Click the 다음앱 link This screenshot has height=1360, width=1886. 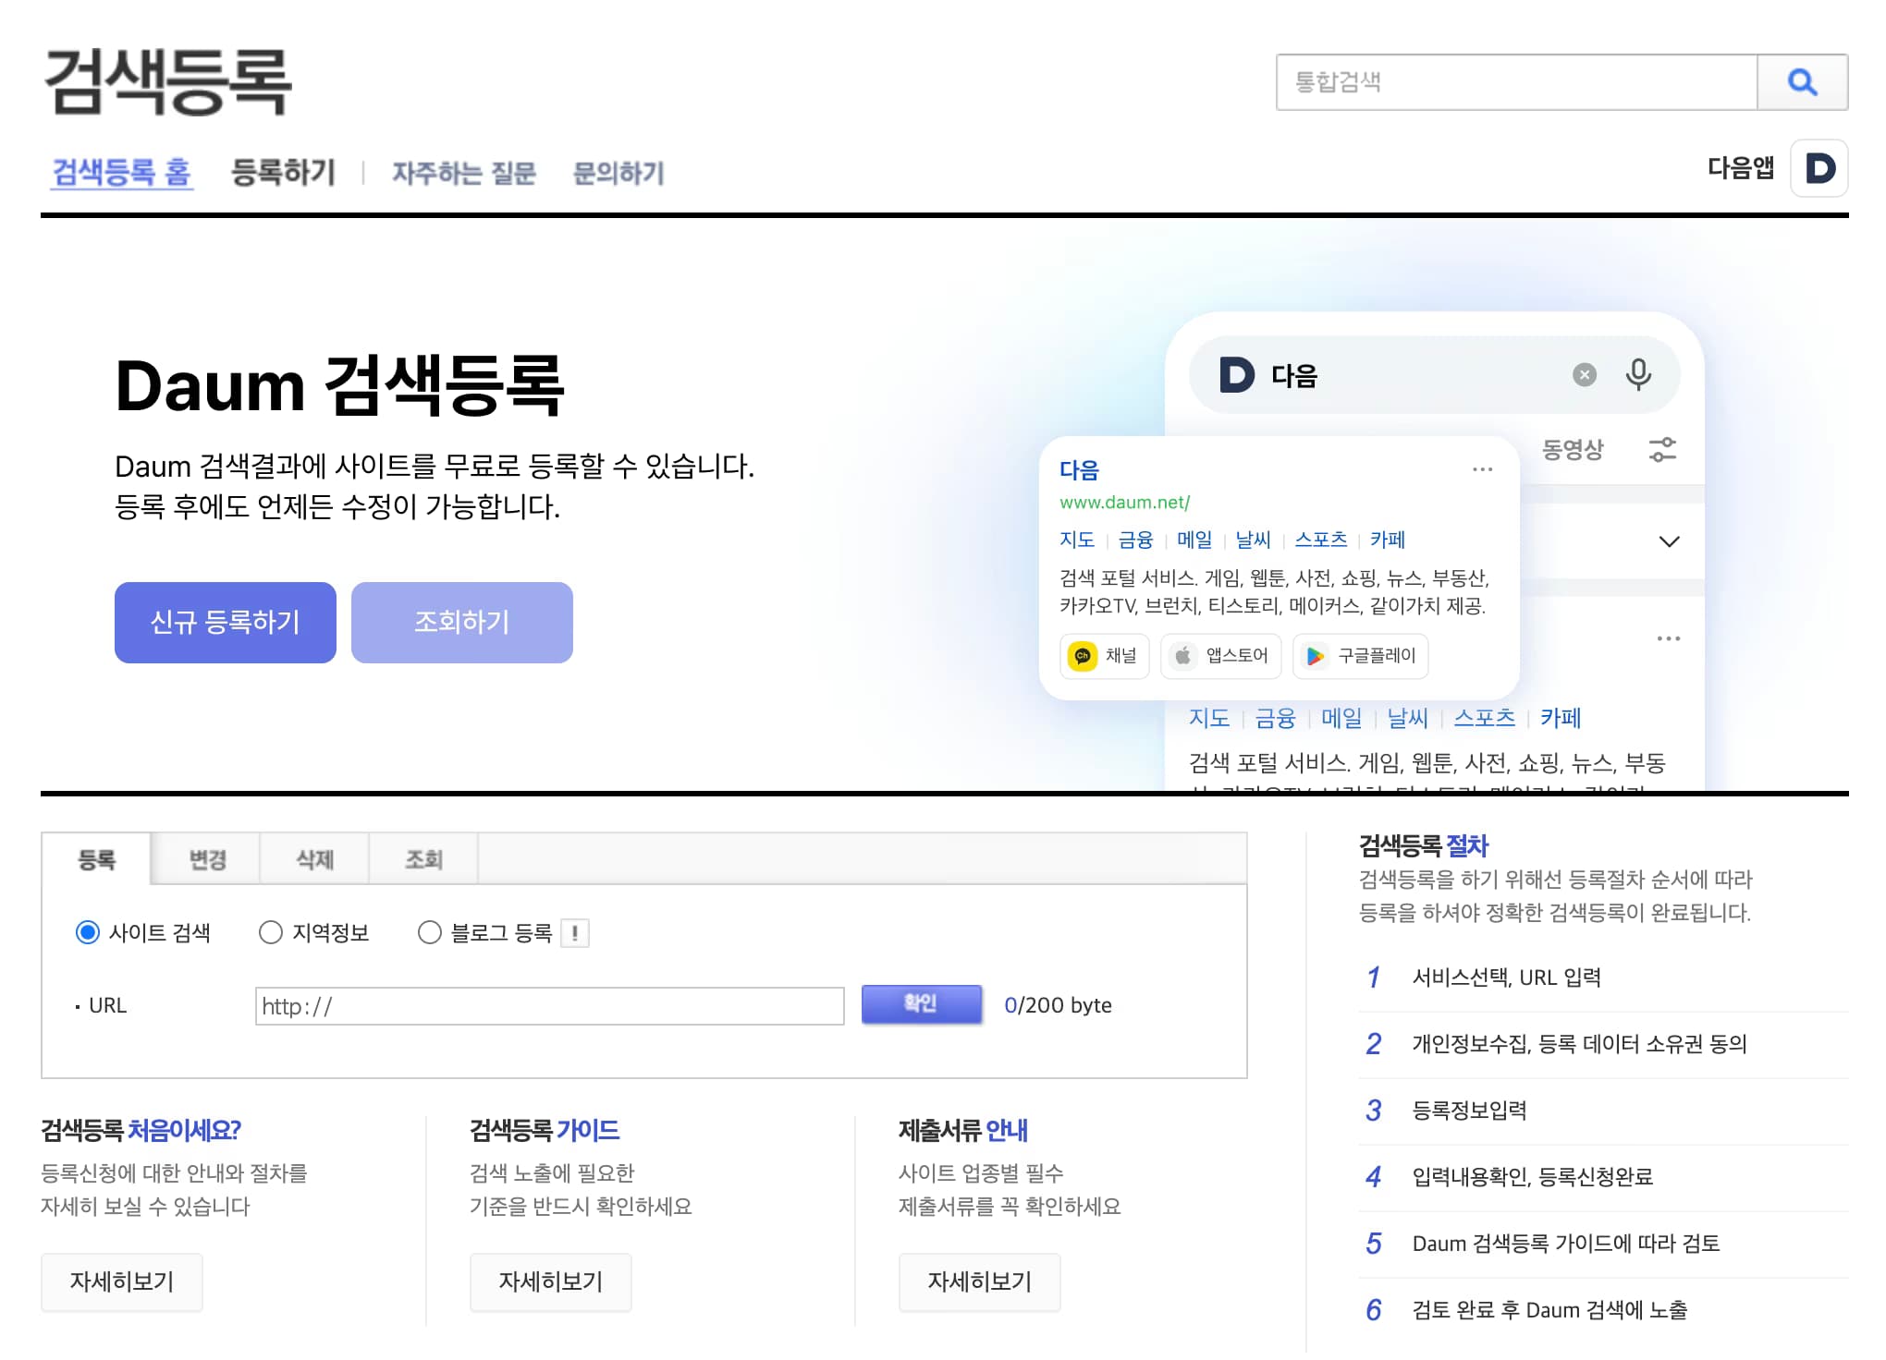1740,168
